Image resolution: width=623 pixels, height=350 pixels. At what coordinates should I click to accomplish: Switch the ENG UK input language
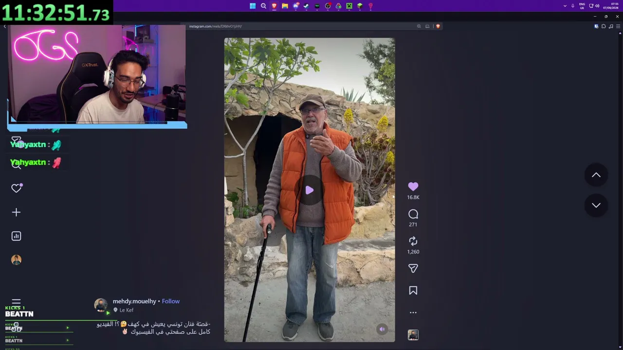[582, 6]
